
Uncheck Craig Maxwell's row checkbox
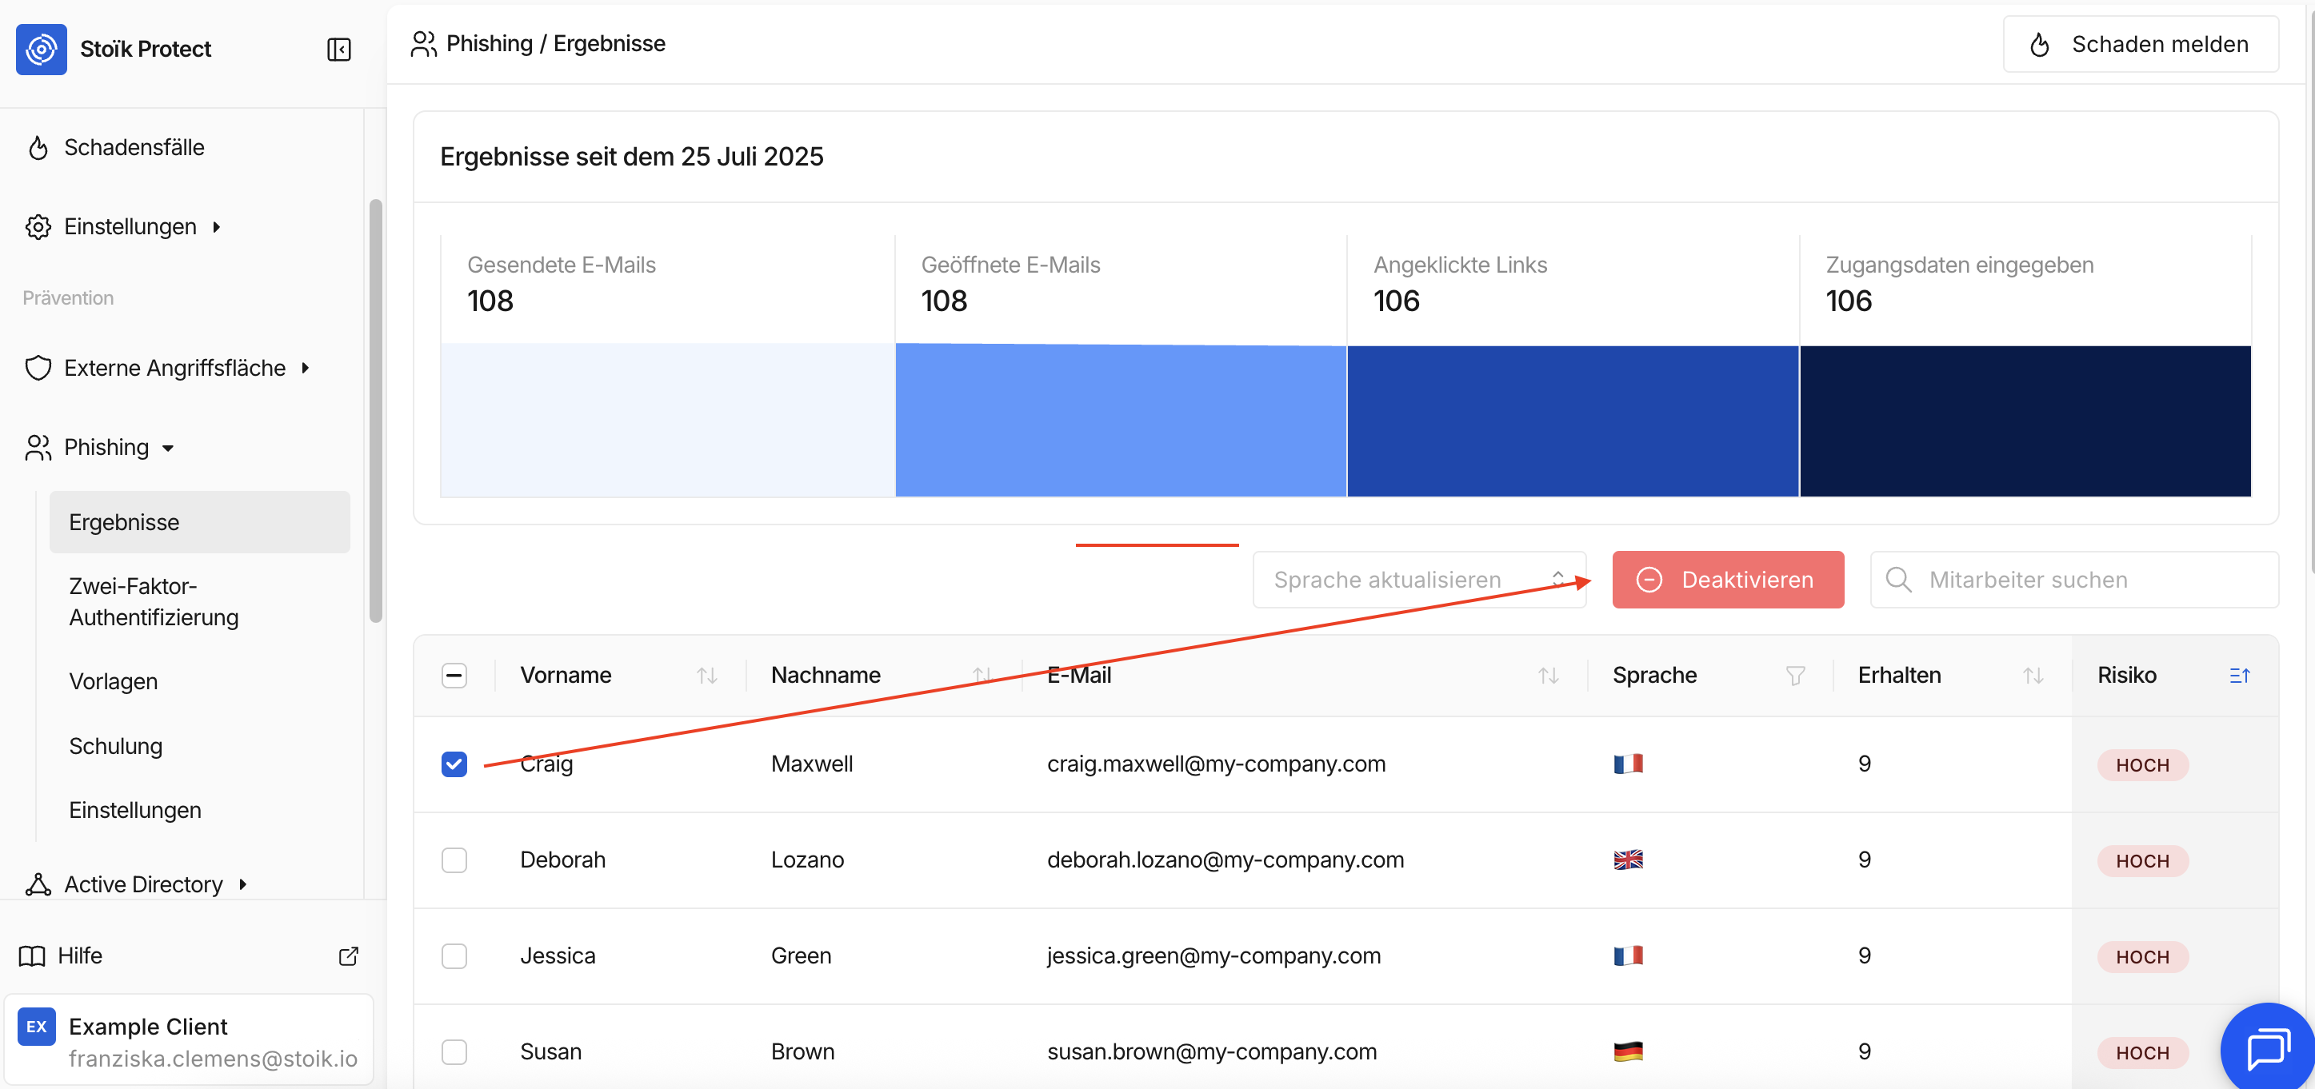[x=454, y=764]
